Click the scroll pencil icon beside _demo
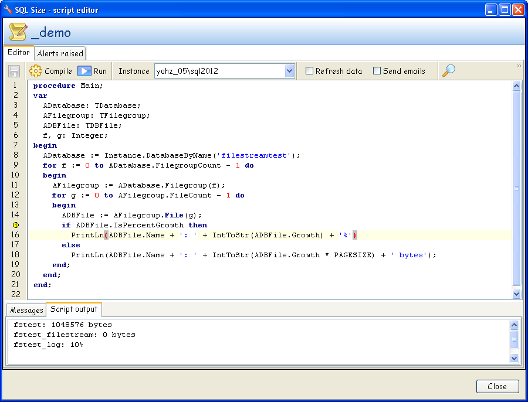Viewport: 528px width, 402px height. (18, 32)
